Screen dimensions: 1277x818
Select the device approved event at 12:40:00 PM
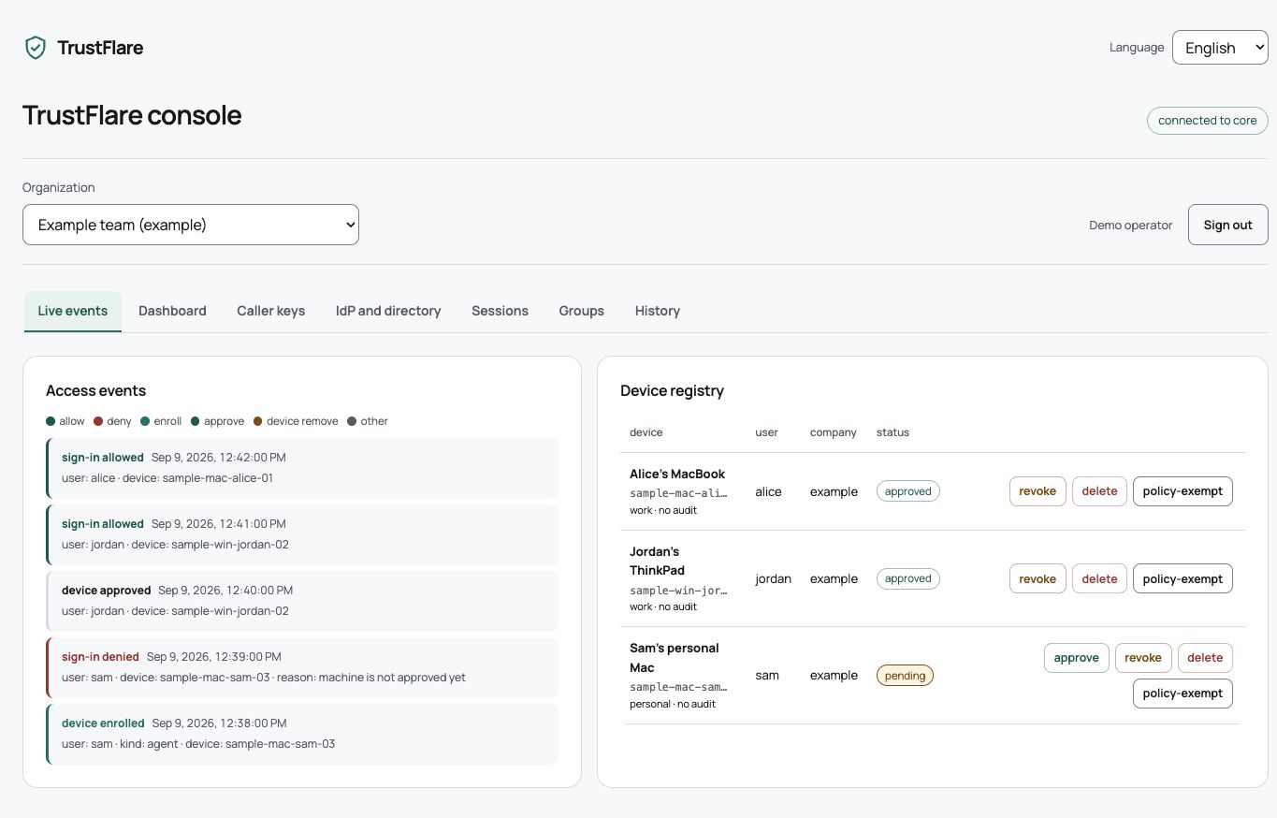point(302,601)
